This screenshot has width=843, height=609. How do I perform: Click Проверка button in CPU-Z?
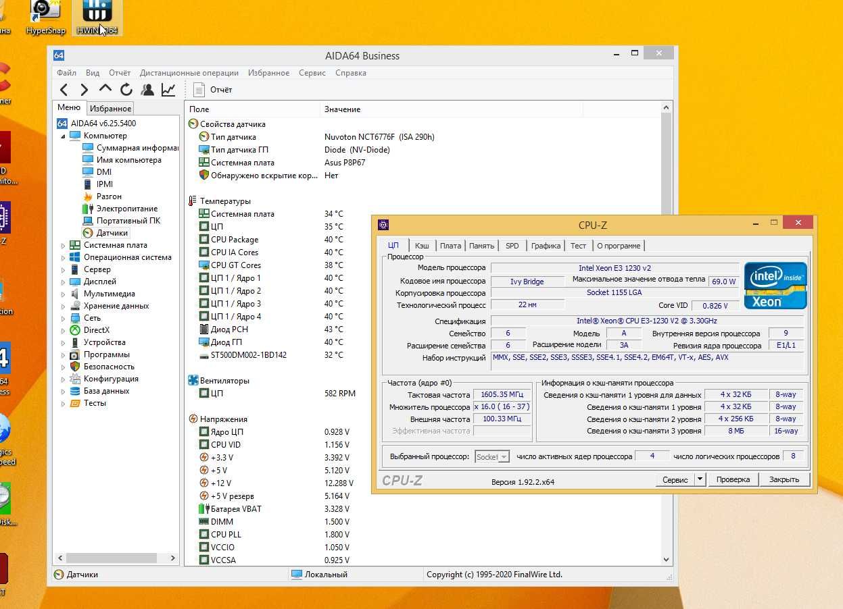[733, 479]
